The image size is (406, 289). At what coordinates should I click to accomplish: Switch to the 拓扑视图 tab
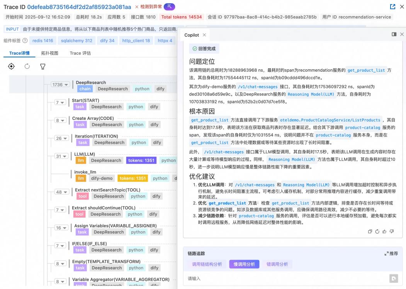tap(49, 53)
